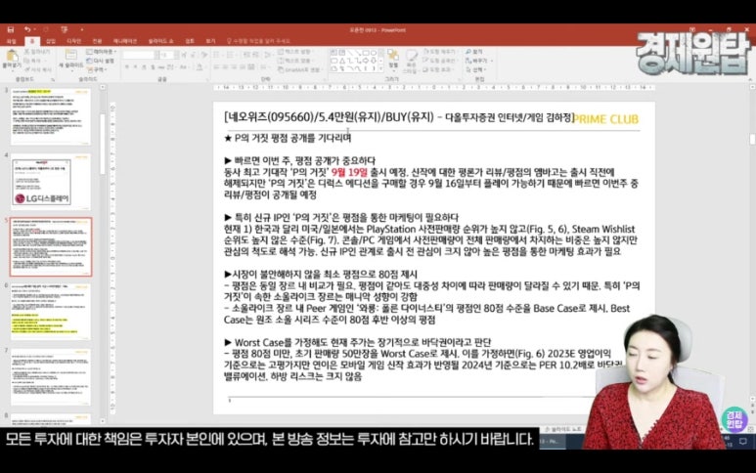Open the 레이아웃 layout dropdown
This screenshot has width=756, height=473.
[101, 52]
